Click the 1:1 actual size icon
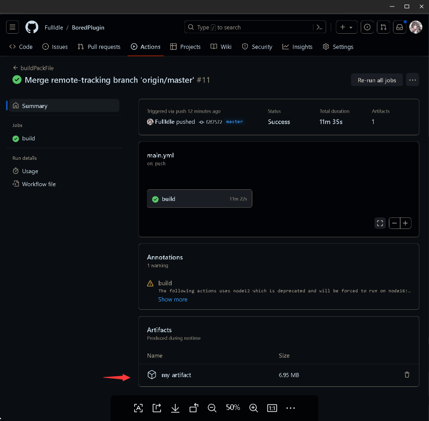The height and width of the screenshot is (421, 429). point(272,408)
